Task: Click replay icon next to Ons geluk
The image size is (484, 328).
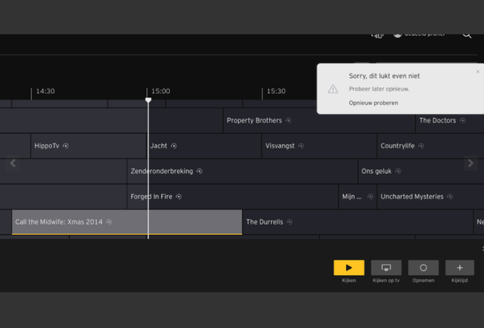Action: click(398, 171)
